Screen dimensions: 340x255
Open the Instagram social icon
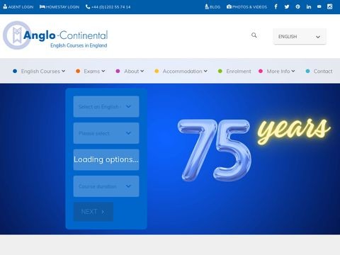pos(330,6)
